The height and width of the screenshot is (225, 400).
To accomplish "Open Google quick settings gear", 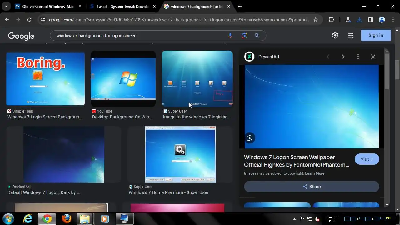I will (x=335, y=35).
